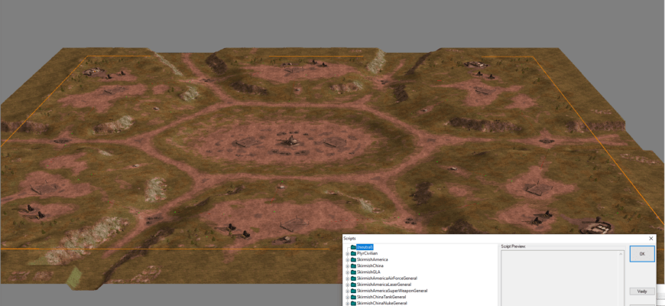
Task: Expand the SkirmishChina script folder
Action: coord(348,265)
